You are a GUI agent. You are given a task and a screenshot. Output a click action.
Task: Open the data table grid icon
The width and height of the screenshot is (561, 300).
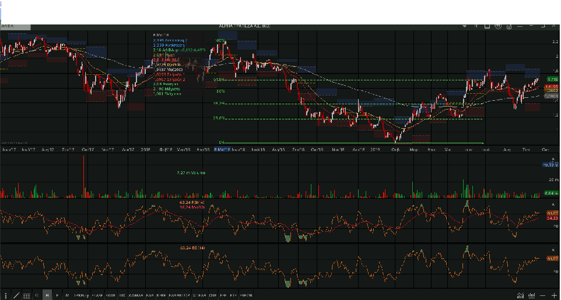coord(26,295)
